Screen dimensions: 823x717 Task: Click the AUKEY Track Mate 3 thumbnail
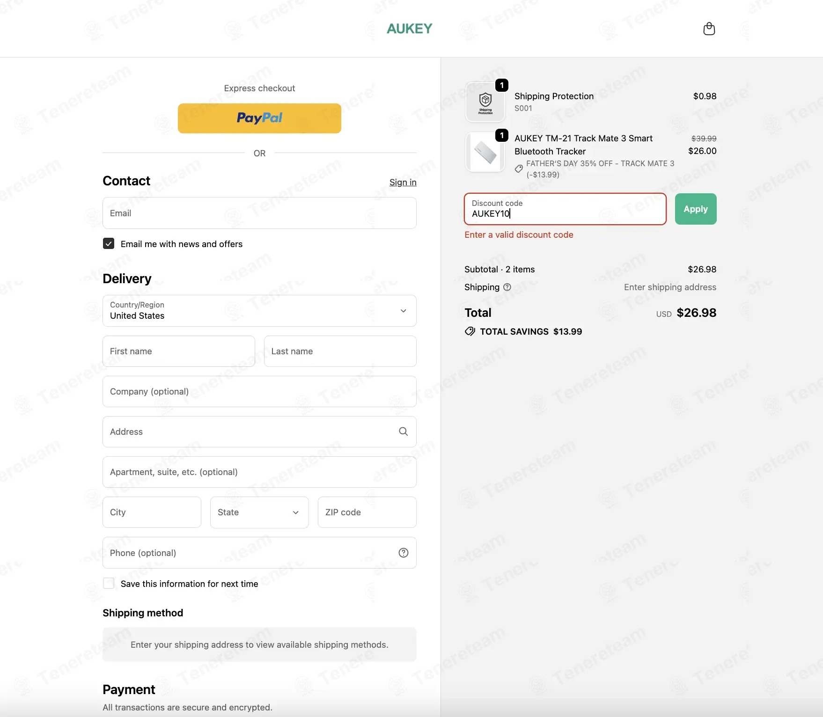pyautogui.click(x=485, y=152)
